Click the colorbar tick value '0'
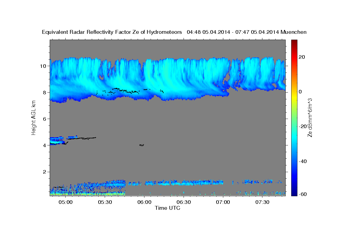Screen dimensions: 353x235 [300, 92]
